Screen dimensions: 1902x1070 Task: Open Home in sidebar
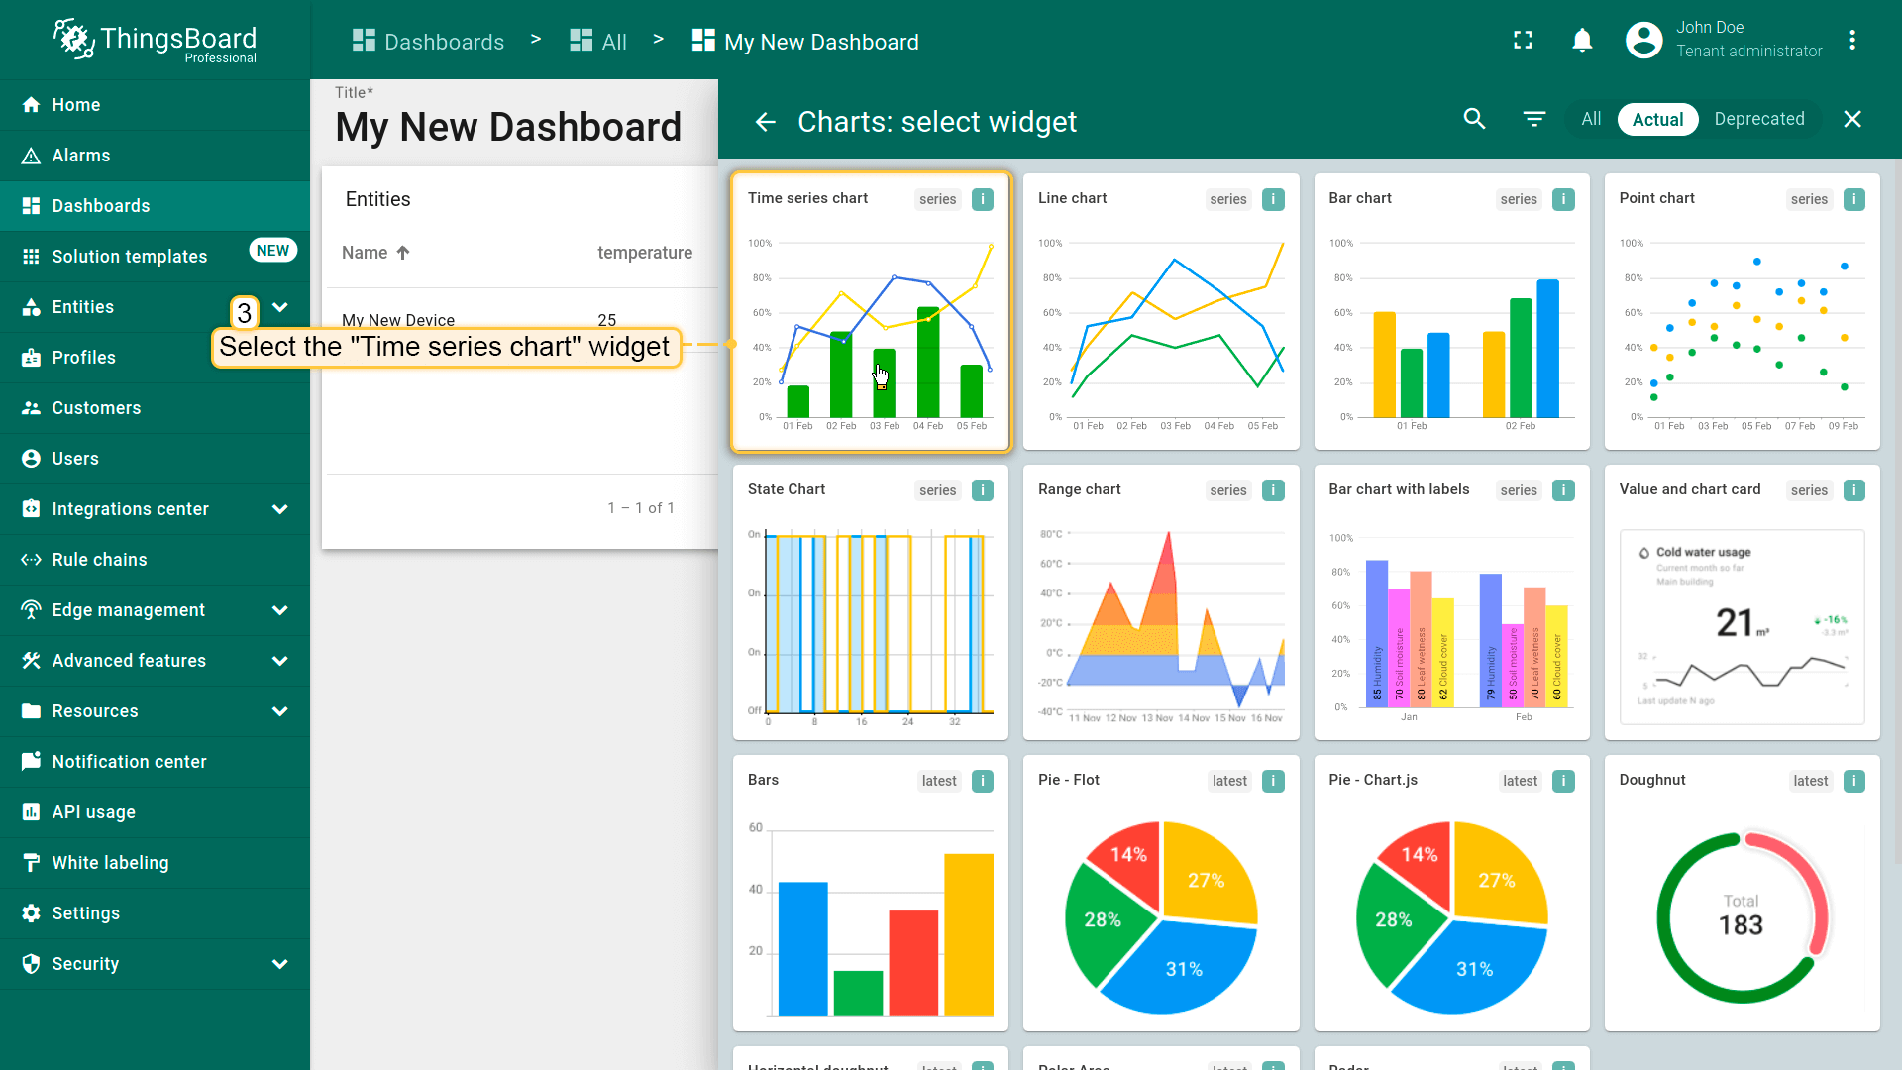click(155, 105)
